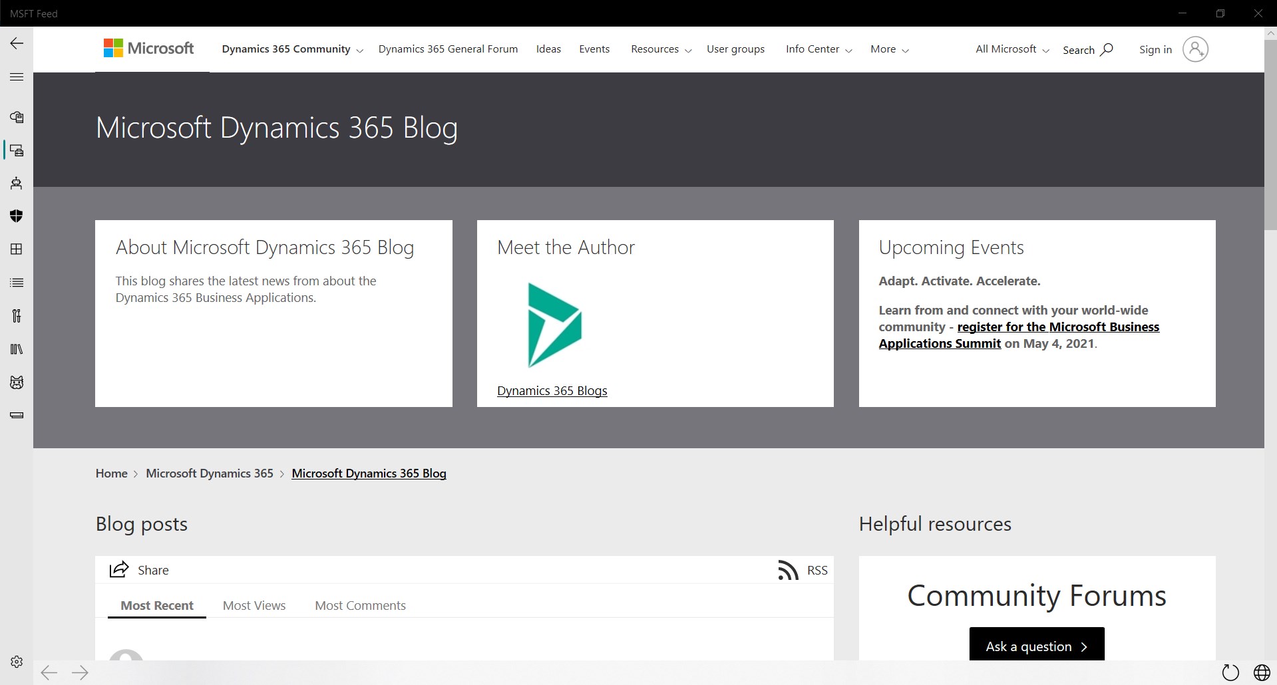Click the Upcoming Events heading
Viewport: 1277px width, 685px height.
coord(951,247)
